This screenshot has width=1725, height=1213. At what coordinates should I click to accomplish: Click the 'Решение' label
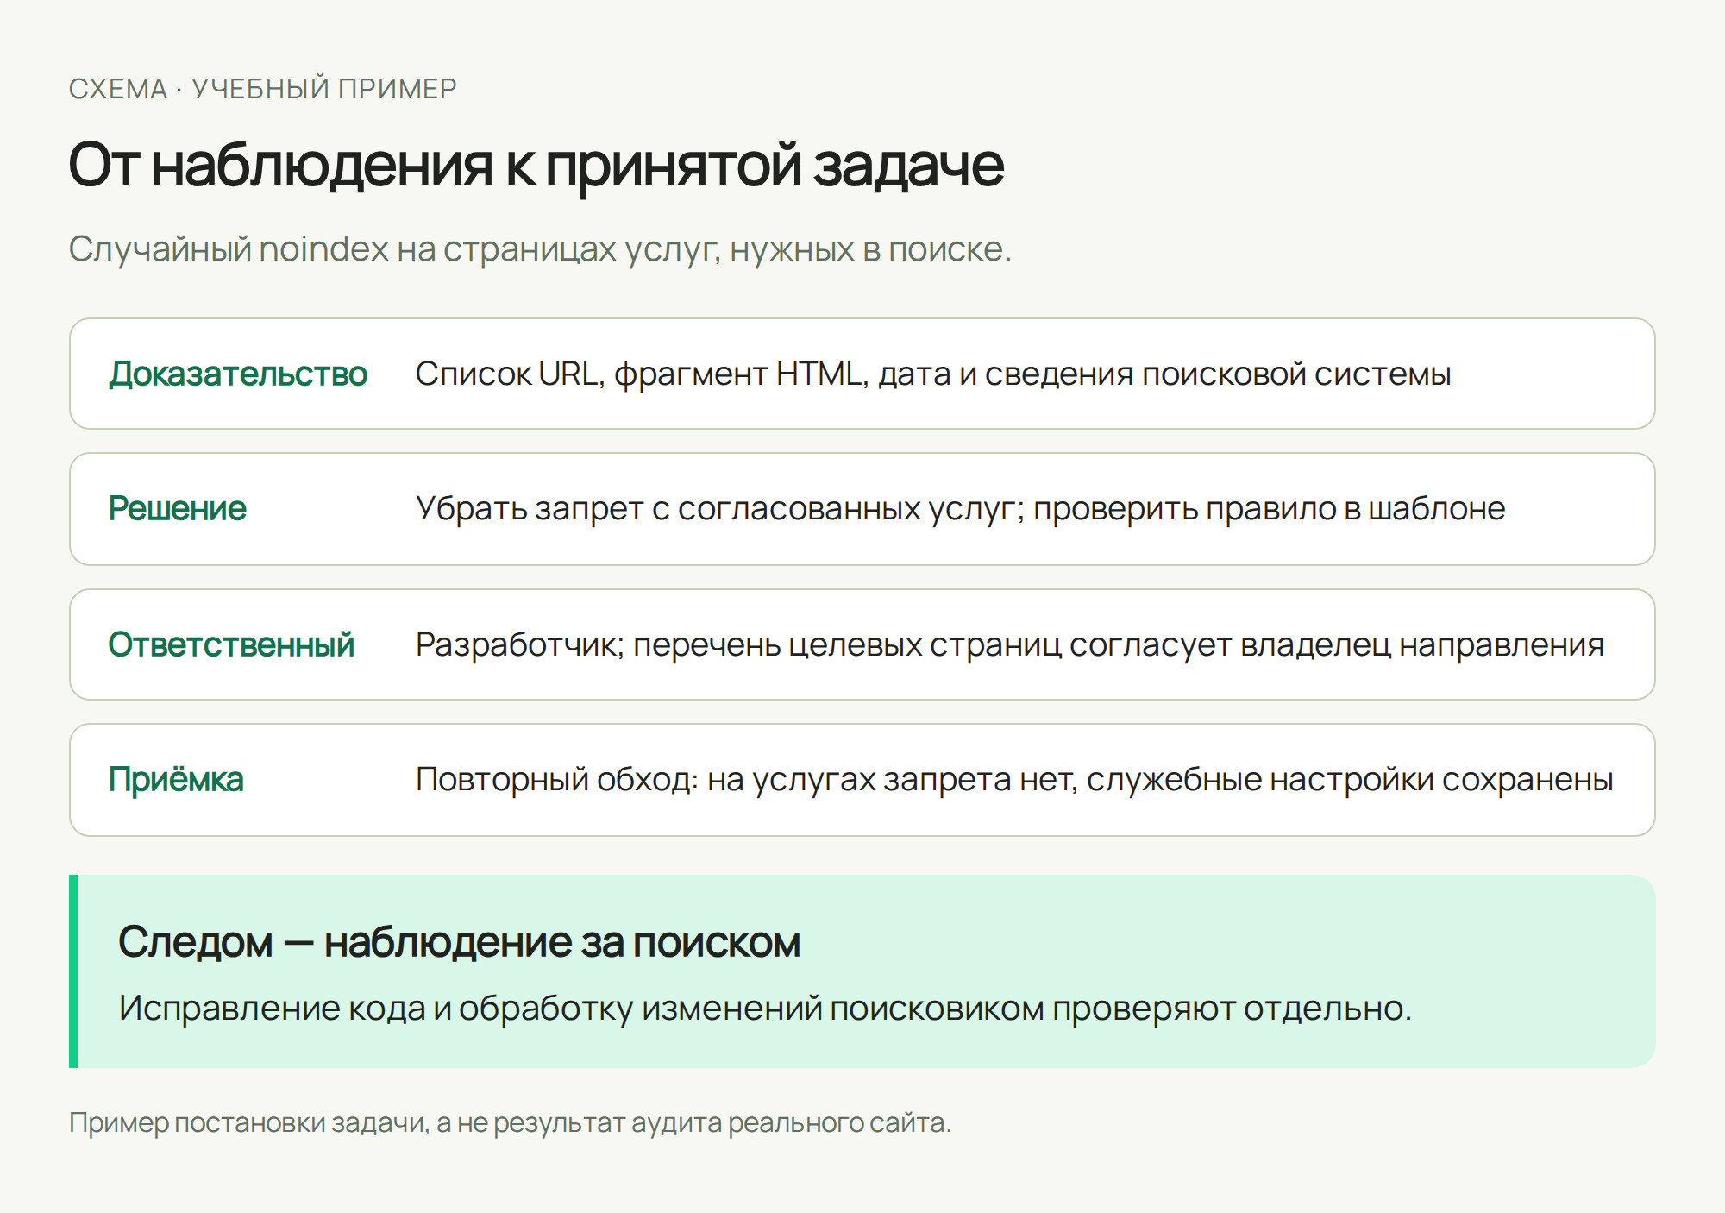(x=178, y=509)
